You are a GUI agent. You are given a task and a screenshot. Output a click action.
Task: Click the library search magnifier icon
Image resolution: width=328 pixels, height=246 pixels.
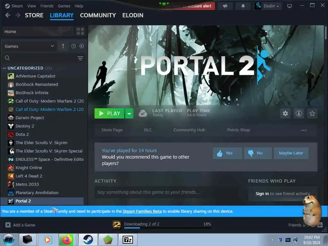[7, 58]
